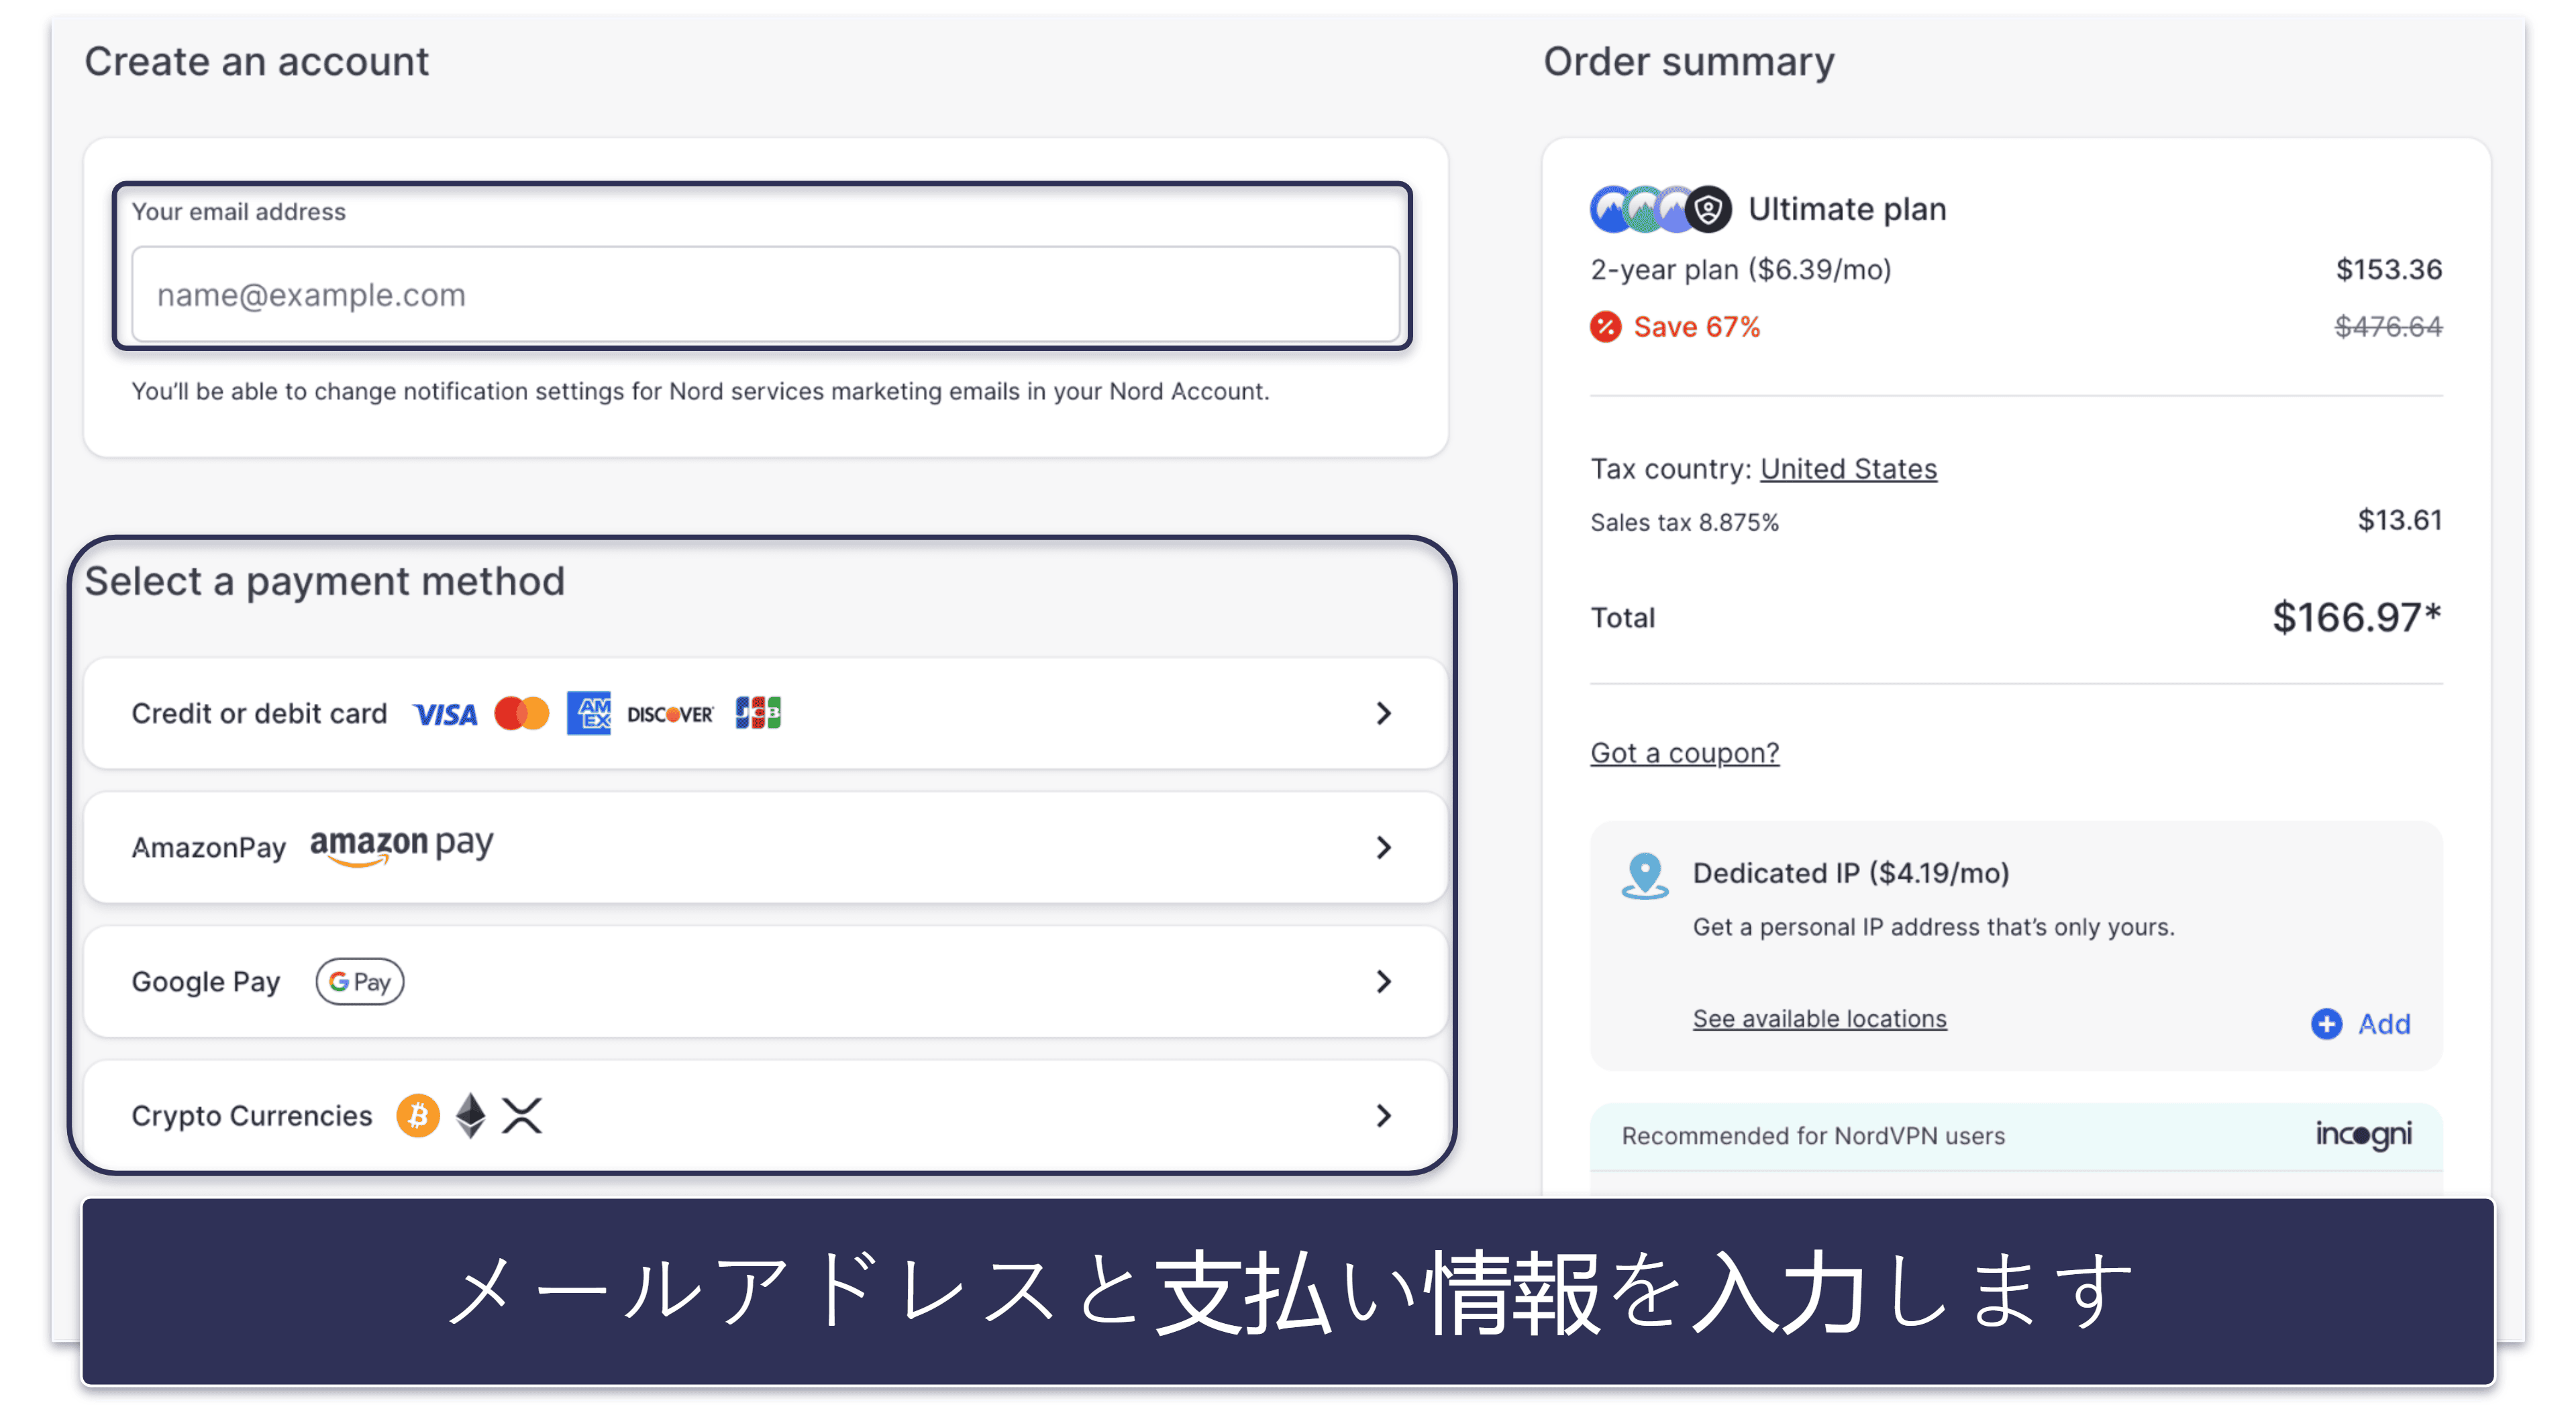Click Recommended for NordVPN users banner text
Screen dimensions: 2576x1405
click(1813, 1136)
